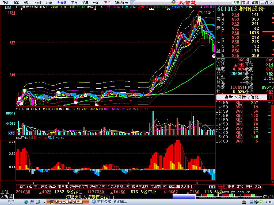Switch to the 分时 panel tab
The image size is (274, 205).
[222, 187]
